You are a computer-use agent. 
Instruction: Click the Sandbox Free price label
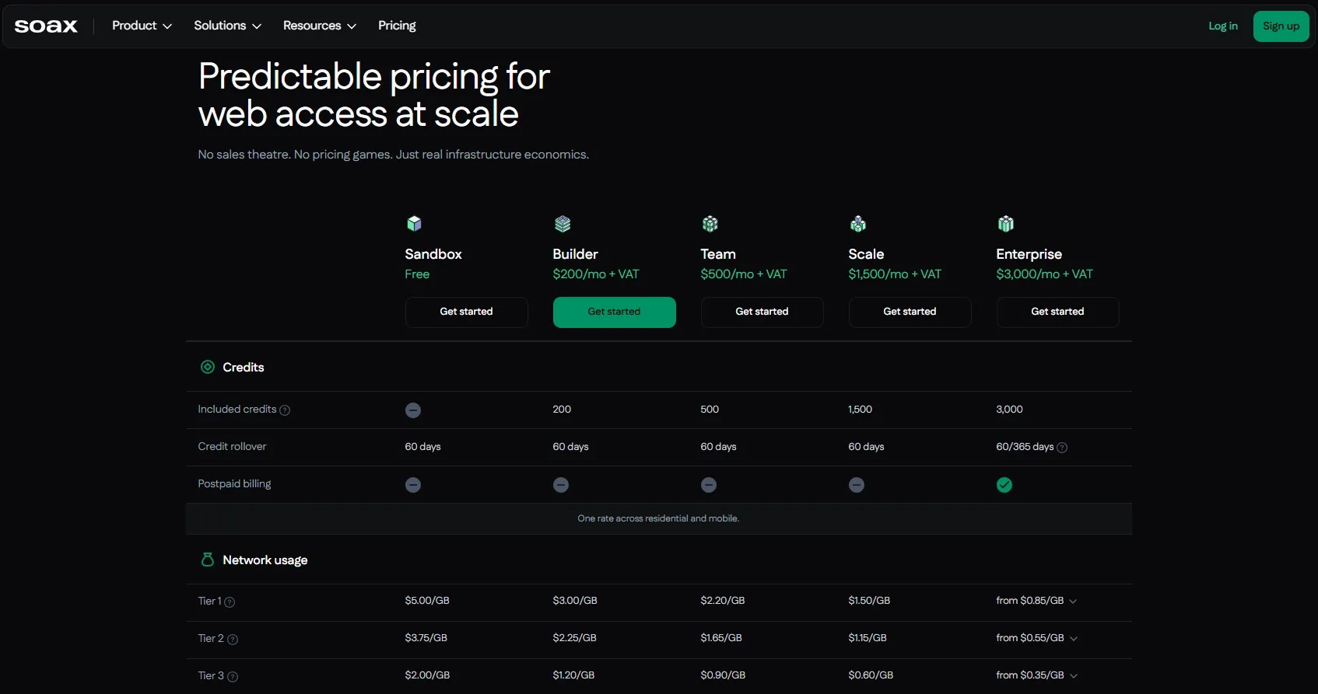click(417, 274)
